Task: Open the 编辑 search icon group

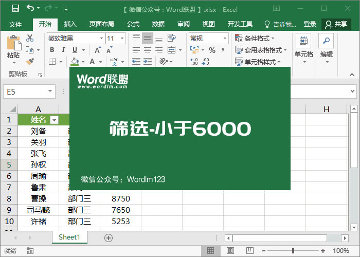Action: tap(326, 46)
